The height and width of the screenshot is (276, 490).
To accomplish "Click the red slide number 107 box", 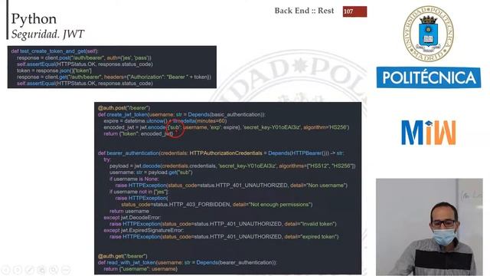I will click(x=354, y=11).
